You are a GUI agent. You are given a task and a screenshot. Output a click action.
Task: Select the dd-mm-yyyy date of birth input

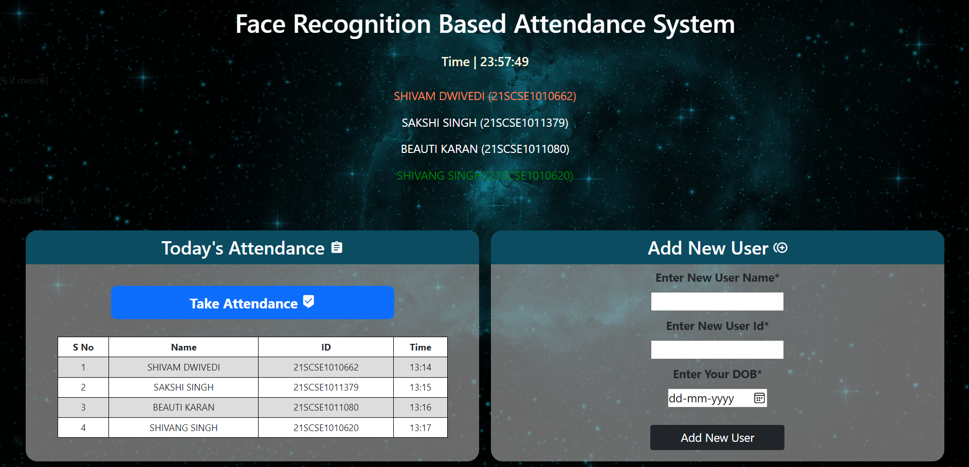pos(709,398)
